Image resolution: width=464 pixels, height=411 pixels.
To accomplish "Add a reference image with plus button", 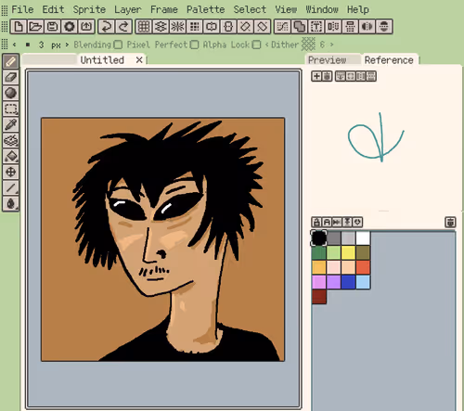I will pyautogui.click(x=316, y=76).
